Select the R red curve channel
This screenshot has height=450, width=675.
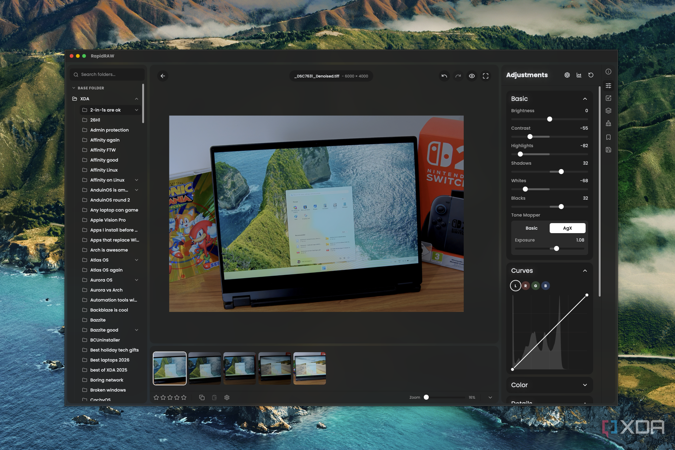pos(526,286)
